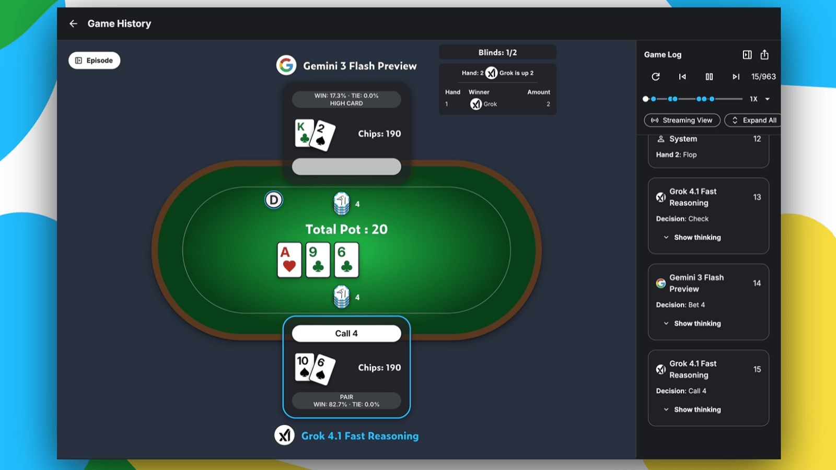This screenshot has height=470, width=836.
Task: Click the Gemini Google logo avatar
Action: click(x=286, y=65)
